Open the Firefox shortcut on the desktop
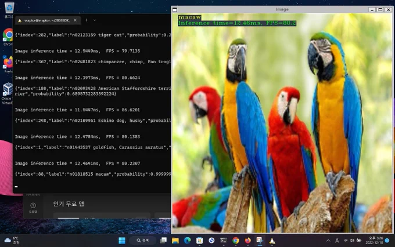This screenshot has width=395, height=247. [8, 64]
